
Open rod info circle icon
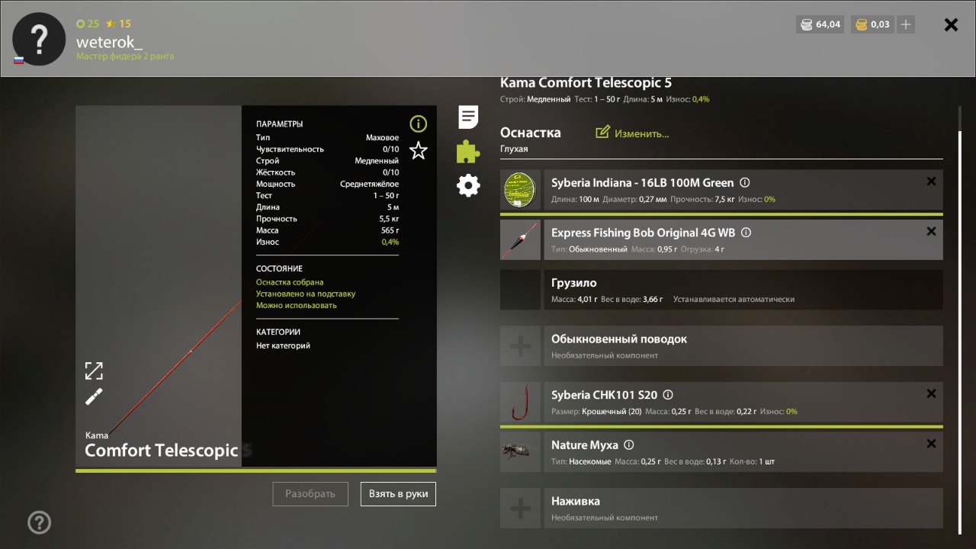pyautogui.click(x=419, y=124)
